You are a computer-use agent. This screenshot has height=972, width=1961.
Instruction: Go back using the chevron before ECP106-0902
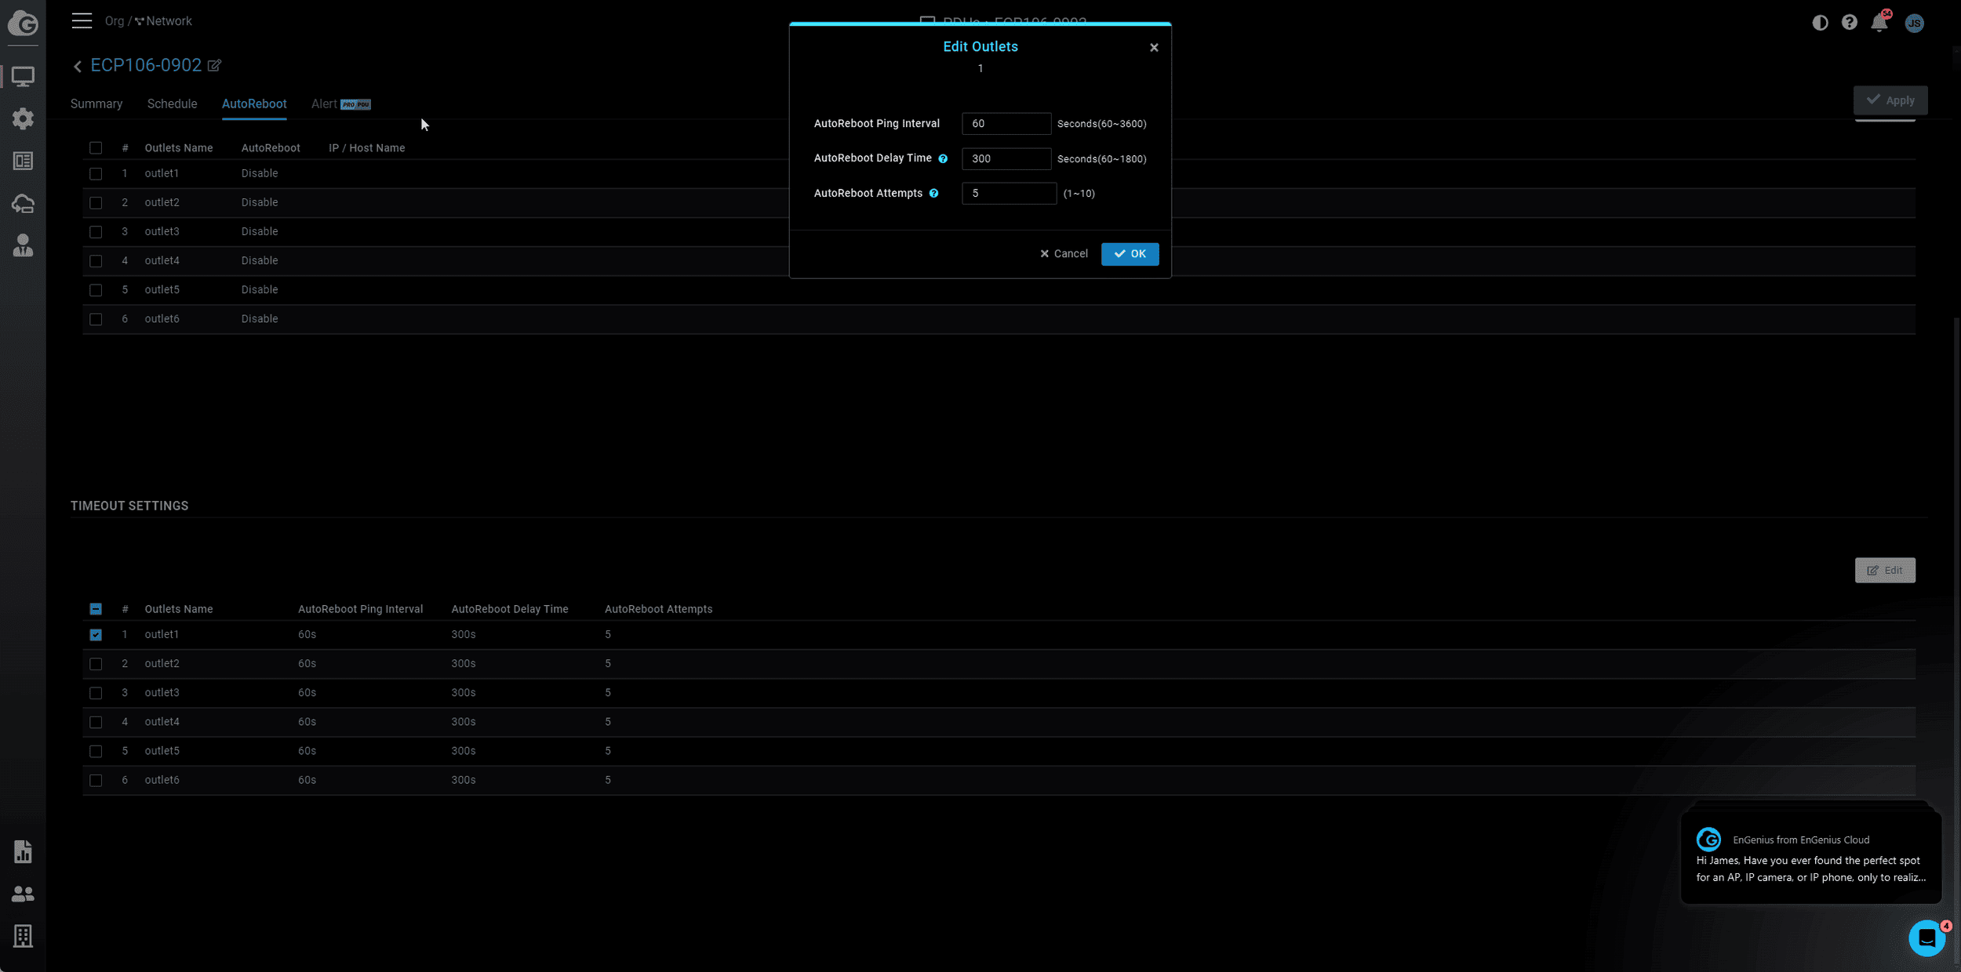point(78,67)
